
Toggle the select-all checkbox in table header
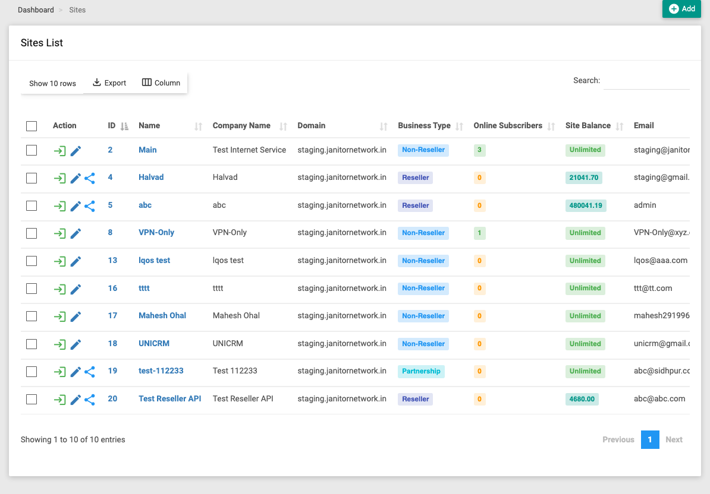coord(32,126)
